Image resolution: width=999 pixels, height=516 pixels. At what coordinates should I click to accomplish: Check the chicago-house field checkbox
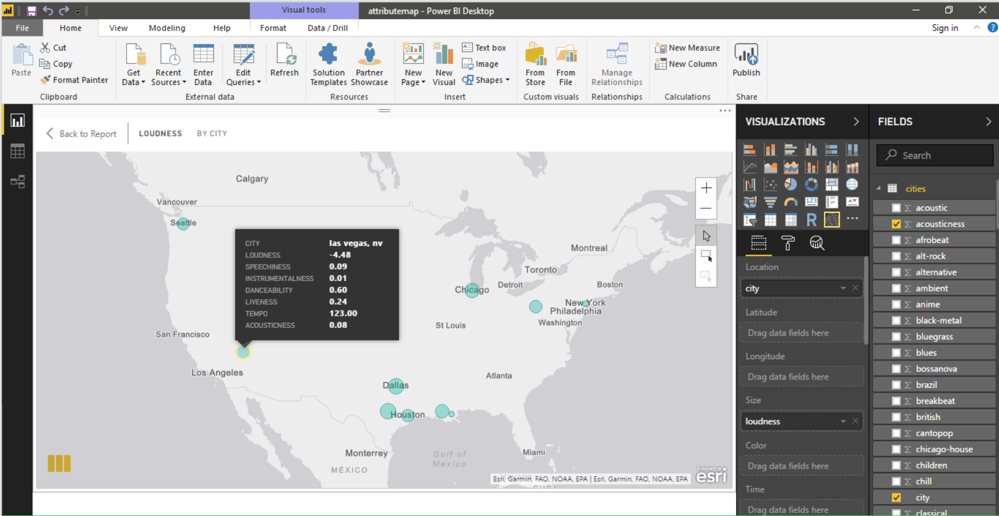(896, 449)
